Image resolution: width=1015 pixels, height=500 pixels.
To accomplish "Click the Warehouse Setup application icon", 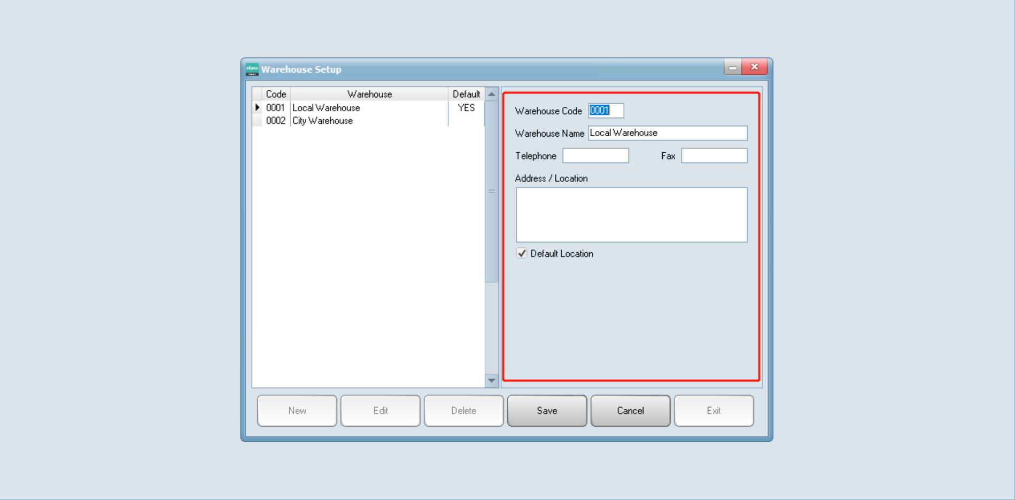I will pos(251,68).
